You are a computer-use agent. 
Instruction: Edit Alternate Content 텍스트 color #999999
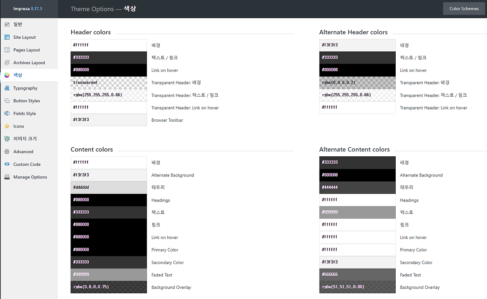pos(357,212)
